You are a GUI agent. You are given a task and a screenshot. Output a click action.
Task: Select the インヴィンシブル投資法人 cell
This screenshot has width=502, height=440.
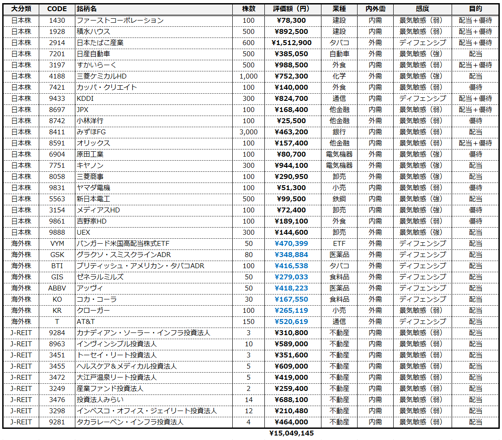pyautogui.click(x=154, y=344)
